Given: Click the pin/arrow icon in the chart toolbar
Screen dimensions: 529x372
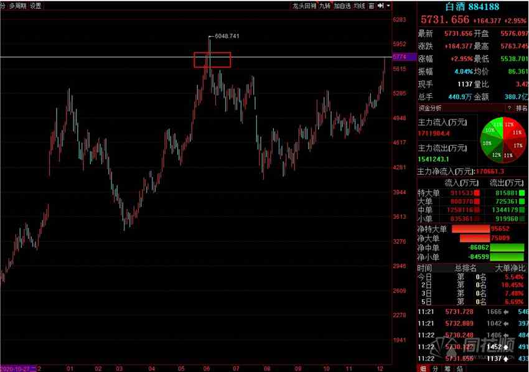Looking at the screenshot, I should 380,6.
